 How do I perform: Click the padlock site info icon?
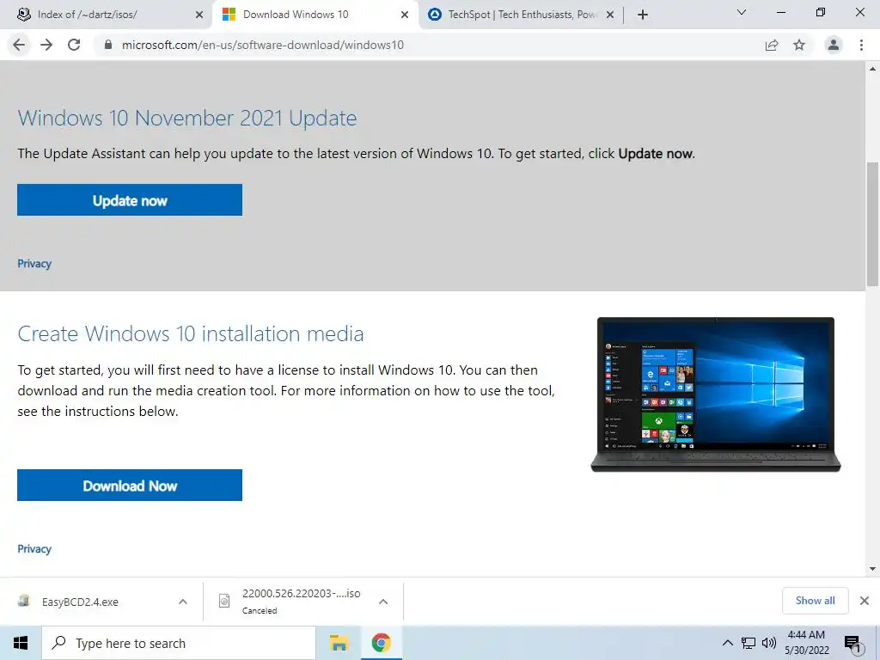point(108,45)
